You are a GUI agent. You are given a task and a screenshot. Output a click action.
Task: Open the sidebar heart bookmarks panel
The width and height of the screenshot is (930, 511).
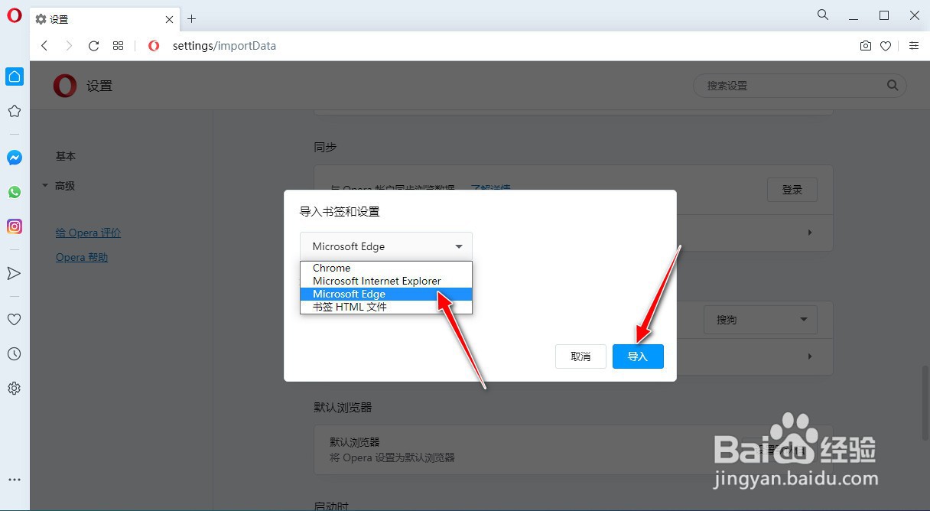pyautogui.click(x=14, y=320)
